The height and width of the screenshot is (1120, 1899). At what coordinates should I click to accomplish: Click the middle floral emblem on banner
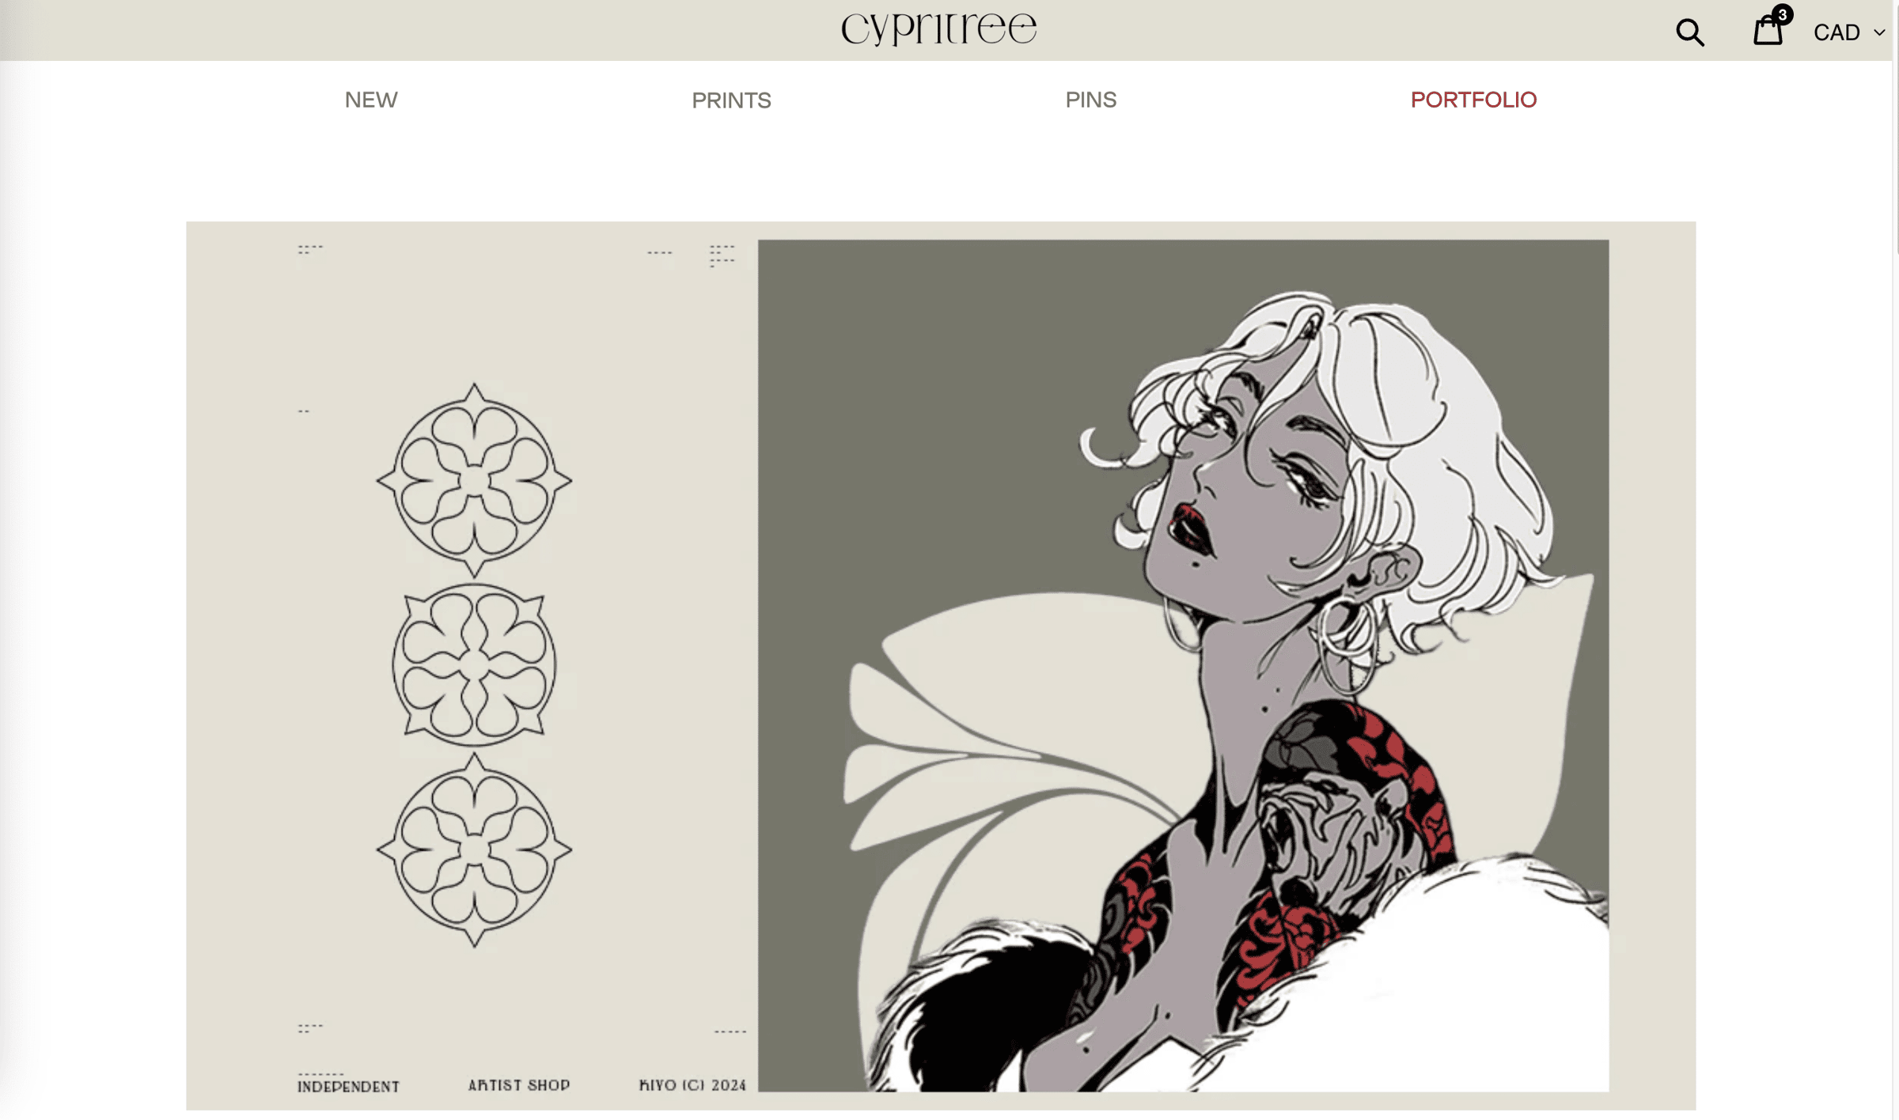tap(474, 665)
